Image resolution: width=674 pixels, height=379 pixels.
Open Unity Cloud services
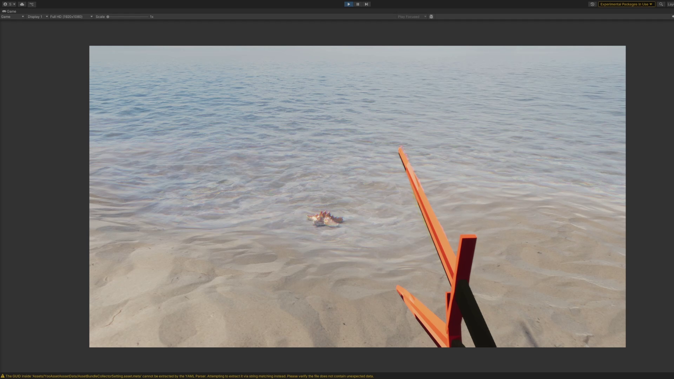[22, 4]
